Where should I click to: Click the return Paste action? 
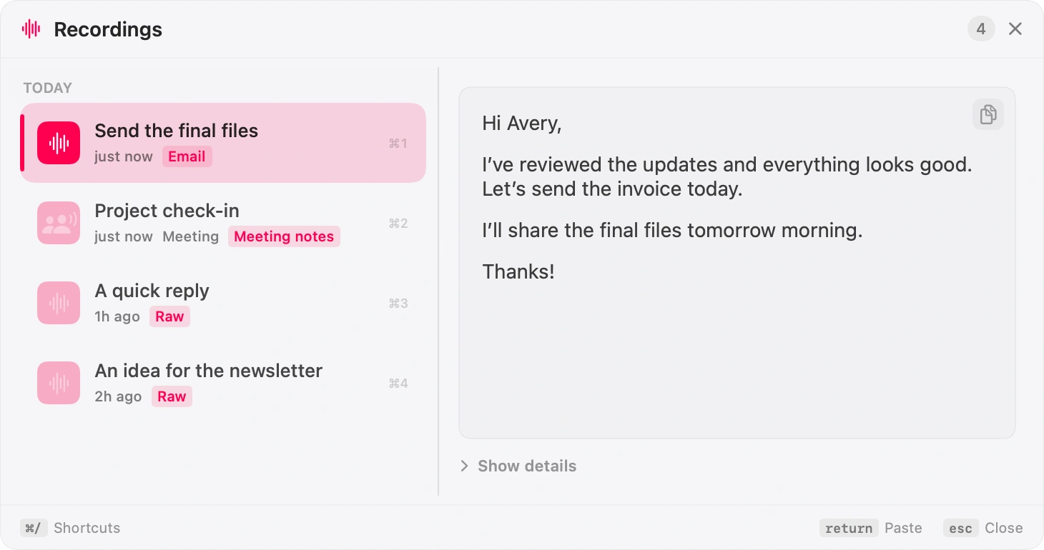(871, 528)
